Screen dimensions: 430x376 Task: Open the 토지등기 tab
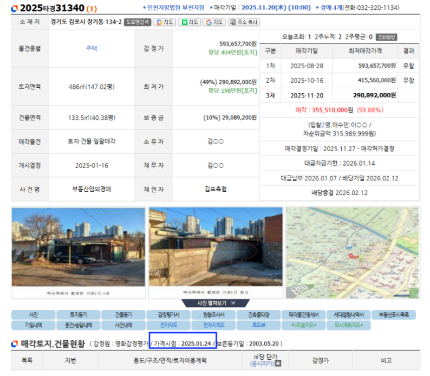click(78, 315)
